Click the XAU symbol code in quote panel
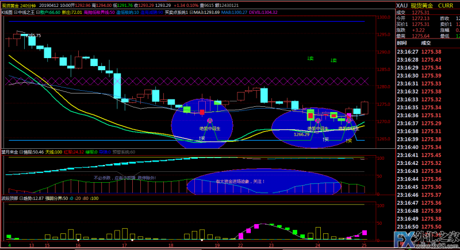This screenshot has width=460, height=250. [x=402, y=5]
